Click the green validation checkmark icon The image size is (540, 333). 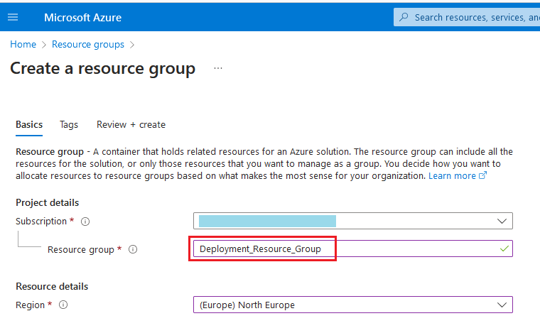504,249
